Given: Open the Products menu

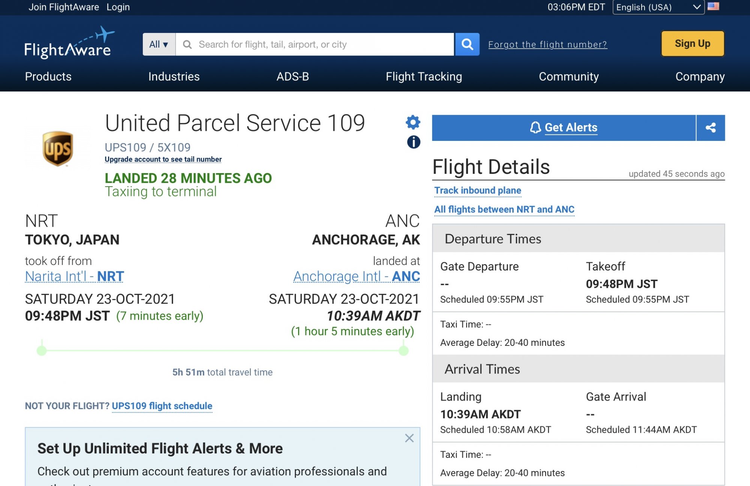Looking at the screenshot, I should 48,76.
